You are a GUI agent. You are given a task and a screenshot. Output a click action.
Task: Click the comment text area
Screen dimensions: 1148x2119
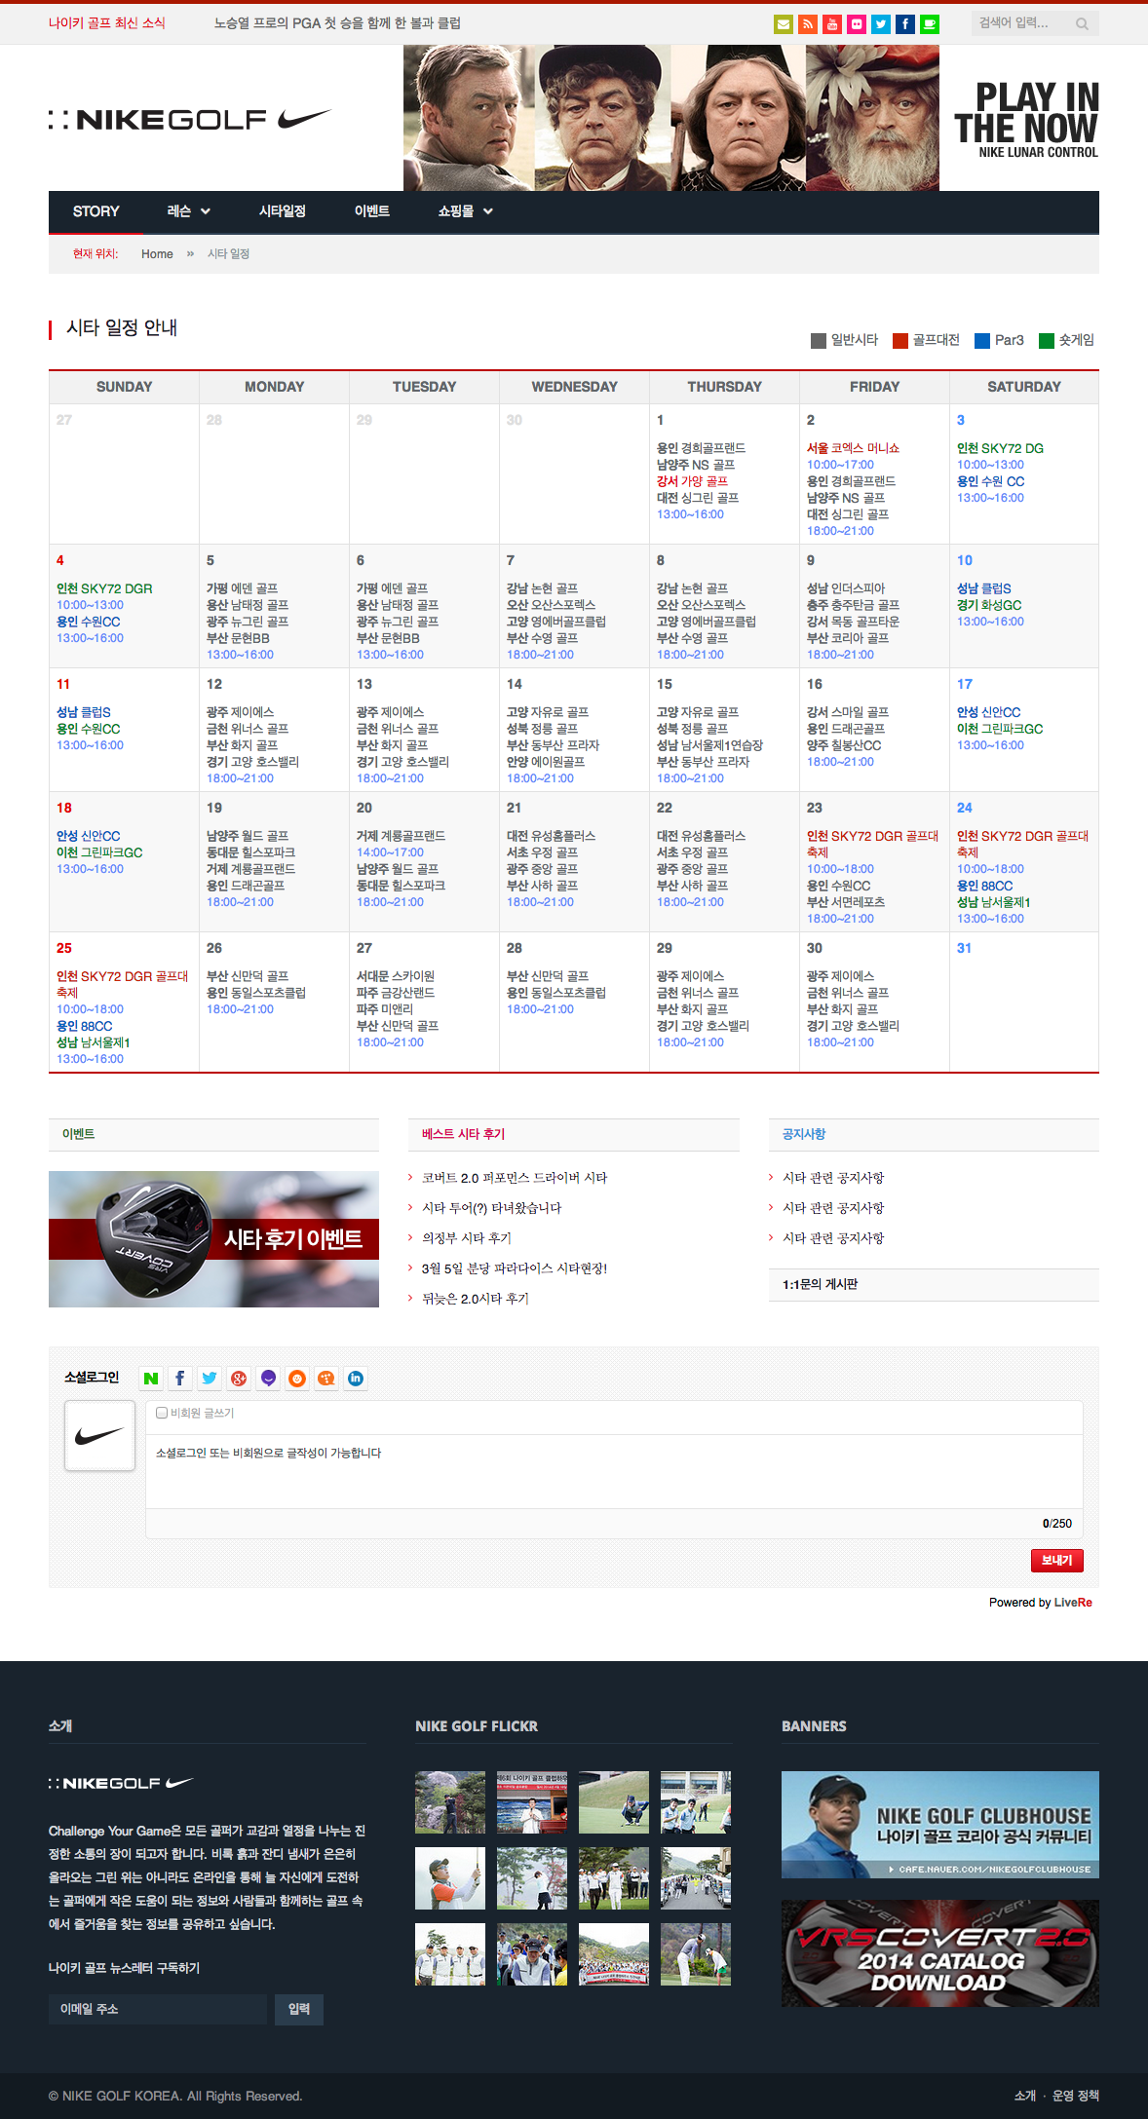coord(614,1471)
